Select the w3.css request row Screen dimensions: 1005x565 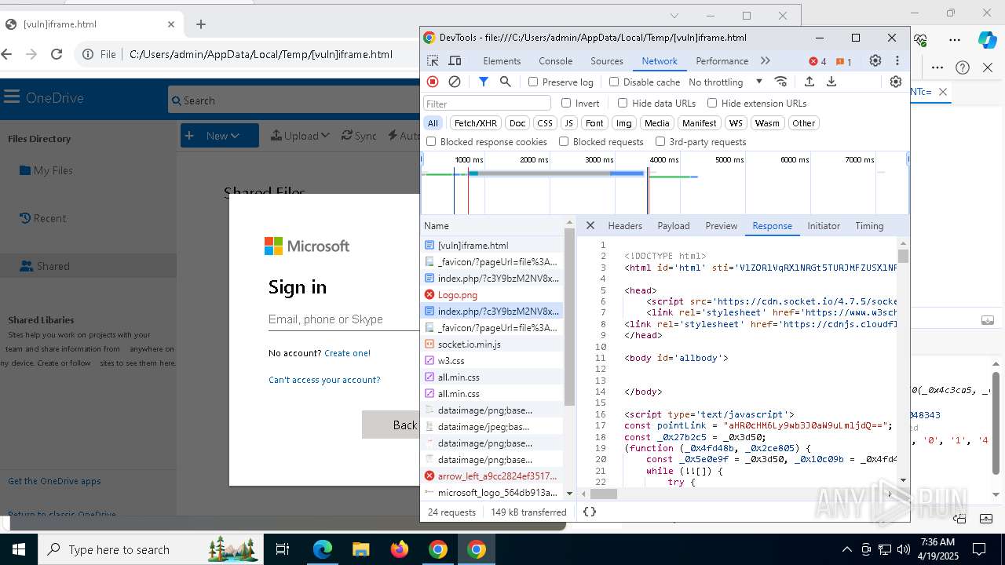[492, 361]
